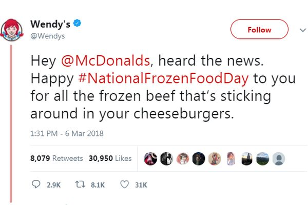Click the 2.9K reply count
The width and height of the screenshot is (308, 205).
(x=53, y=185)
